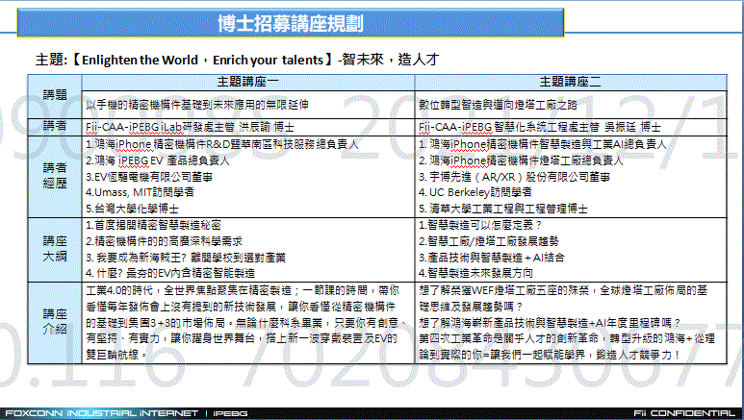Click outline 2.智慧工廠/燈塔工廠發展趨勢
Screen dimensions: 744x420
tap(489, 241)
